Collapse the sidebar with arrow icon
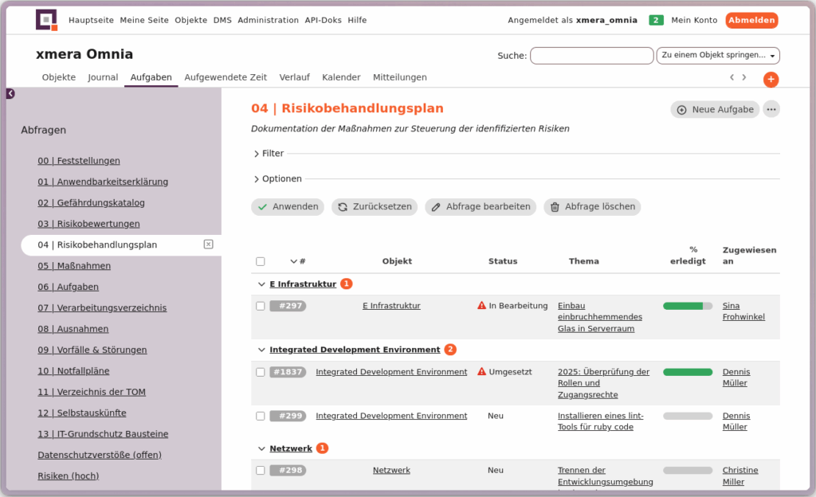Screen dimensions: 816x497 (10, 94)
